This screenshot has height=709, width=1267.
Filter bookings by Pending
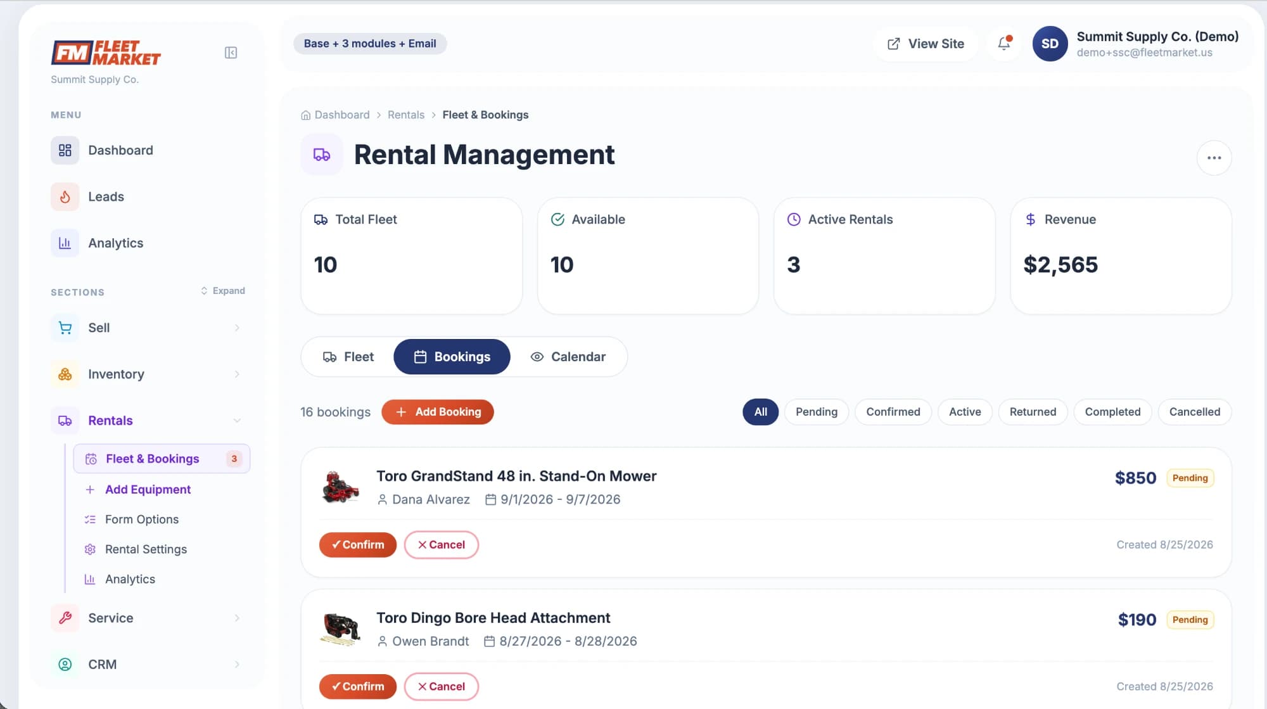pyautogui.click(x=817, y=412)
